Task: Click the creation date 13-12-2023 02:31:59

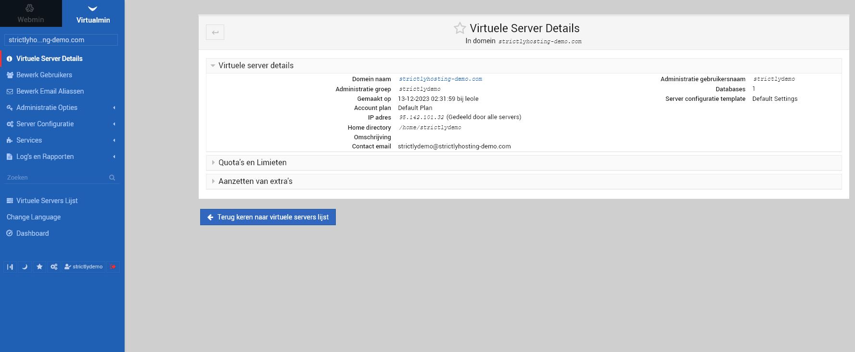Action: click(426, 98)
